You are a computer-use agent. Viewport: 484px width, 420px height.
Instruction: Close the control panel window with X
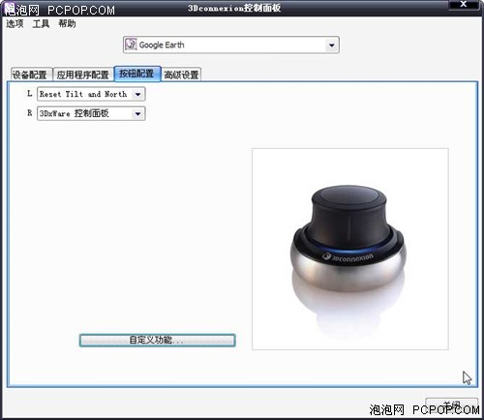tap(464, 4)
